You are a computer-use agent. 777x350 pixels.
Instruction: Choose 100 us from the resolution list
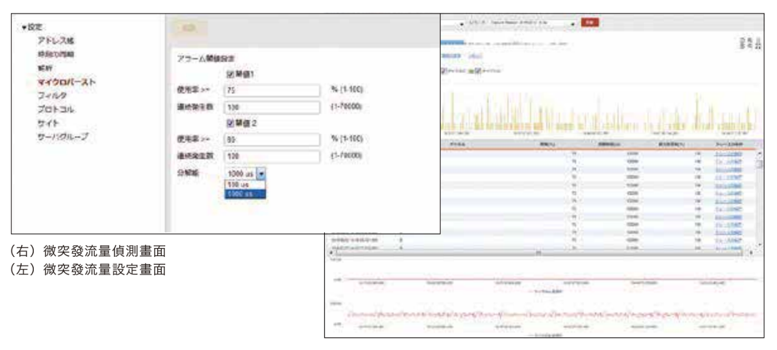245,185
